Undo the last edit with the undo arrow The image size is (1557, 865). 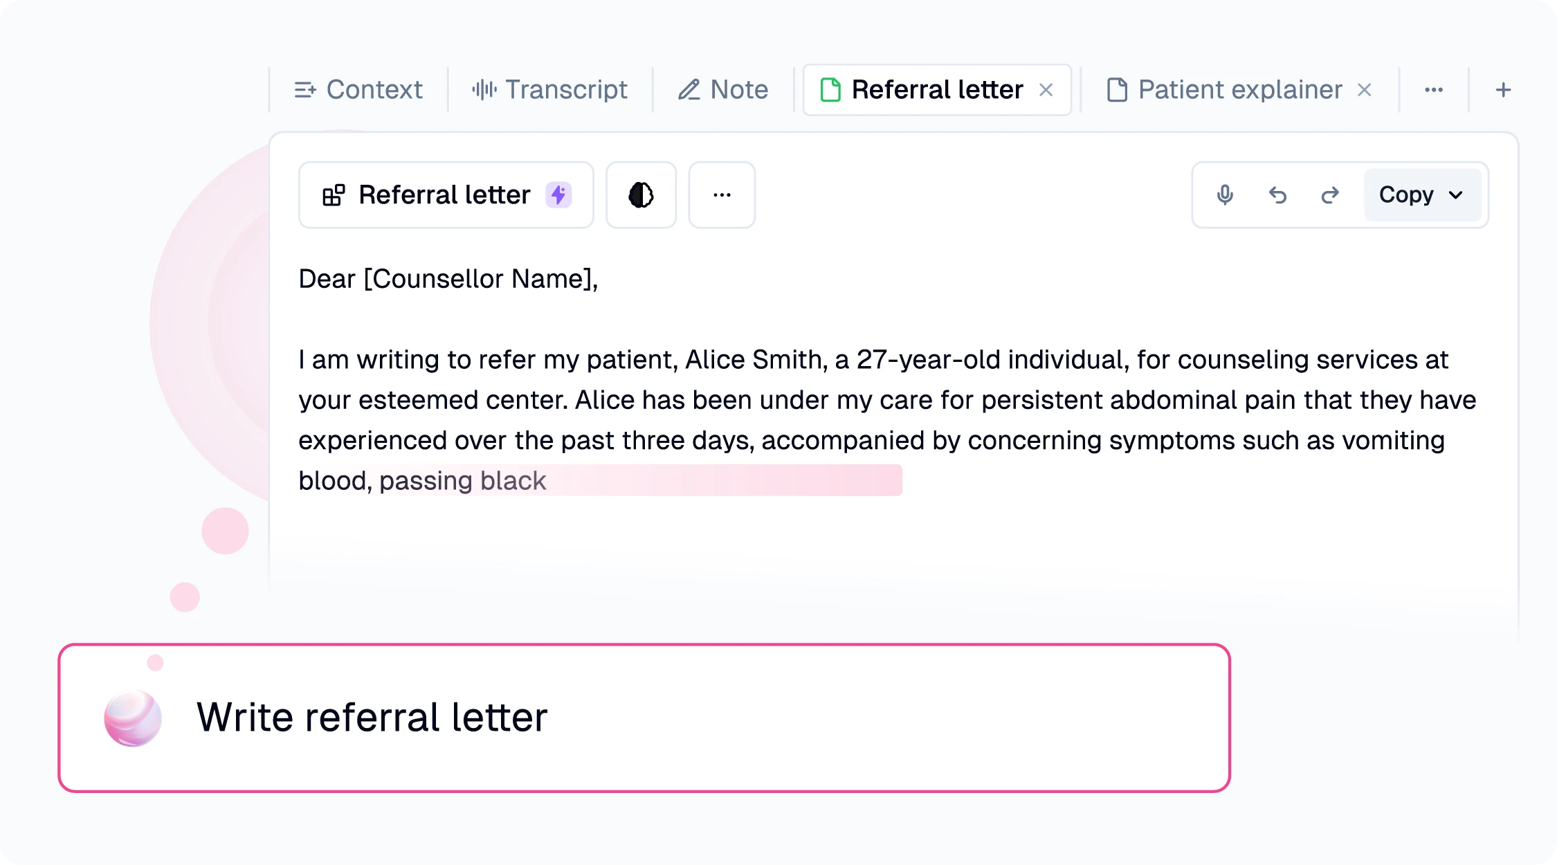point(1277,195)
